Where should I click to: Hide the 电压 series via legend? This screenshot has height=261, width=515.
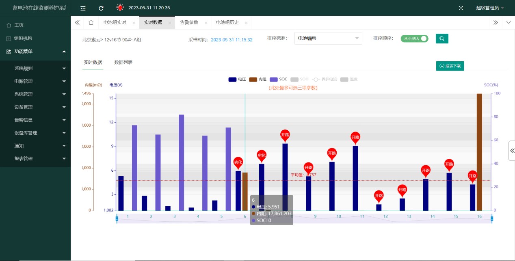coord(237,80)
